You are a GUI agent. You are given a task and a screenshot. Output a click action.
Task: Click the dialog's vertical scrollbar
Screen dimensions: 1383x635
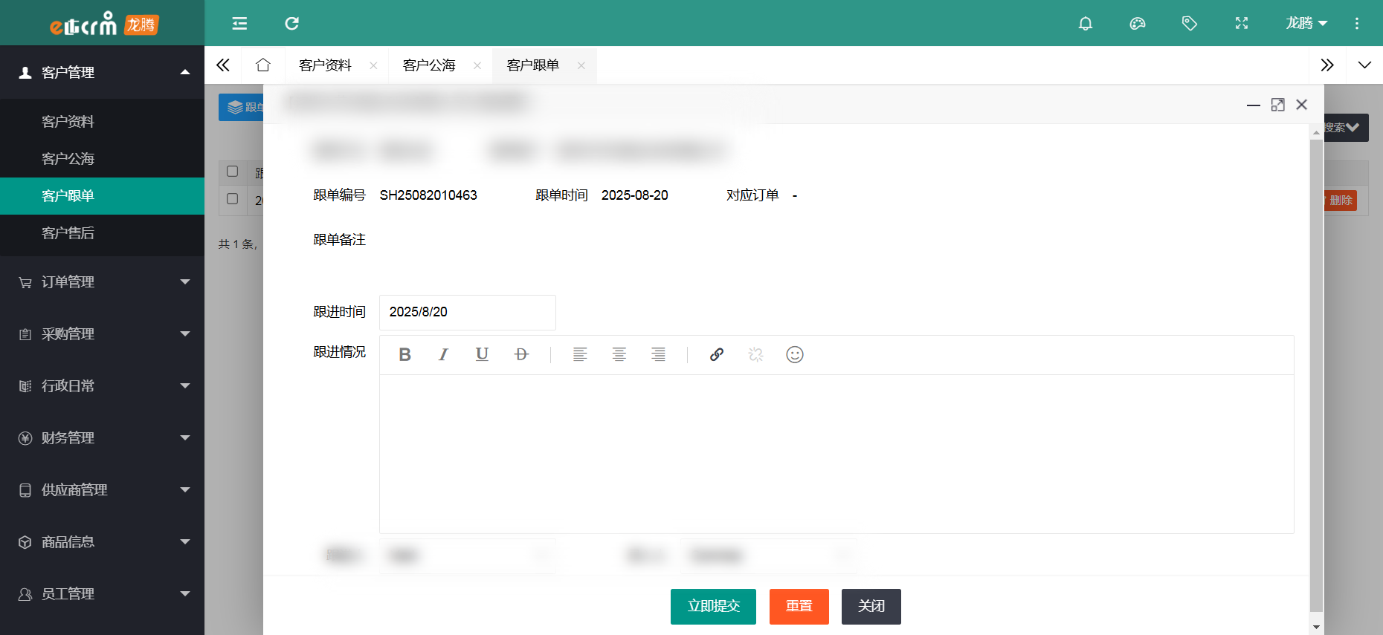coord(1316,371)
